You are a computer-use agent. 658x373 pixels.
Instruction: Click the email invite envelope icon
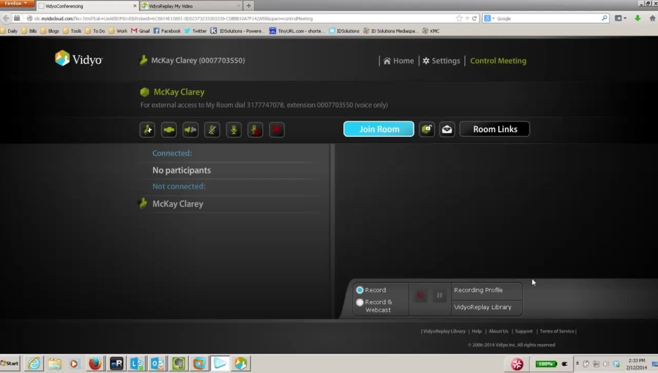click(447, 129)
